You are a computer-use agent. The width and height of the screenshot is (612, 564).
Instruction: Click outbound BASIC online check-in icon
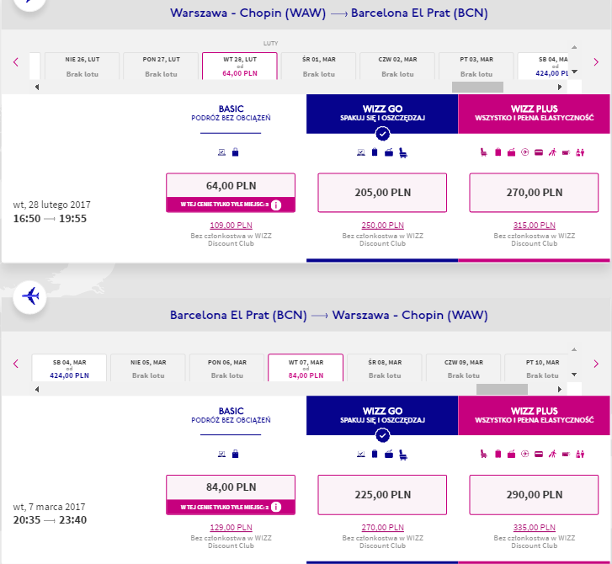(x=221, y=152)
